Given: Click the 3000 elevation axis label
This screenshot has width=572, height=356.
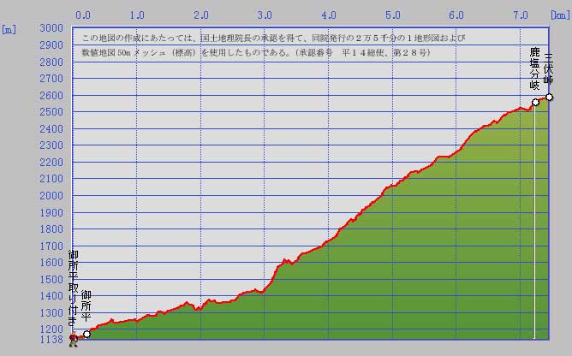Looking at the screenshot, I should point(51,28).
